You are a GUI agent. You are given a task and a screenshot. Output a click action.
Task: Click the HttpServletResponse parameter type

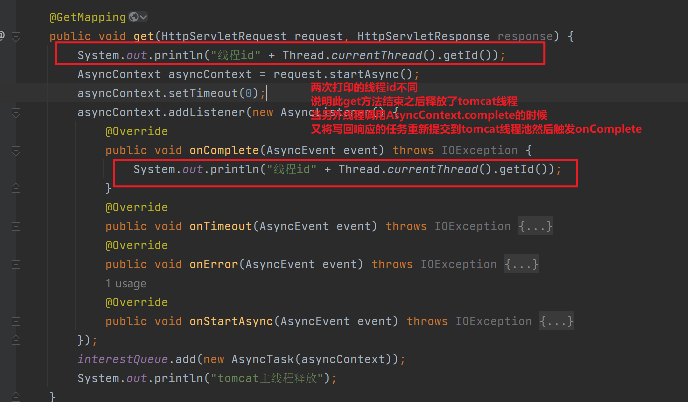pyautogui.click(x=423, y=36)
